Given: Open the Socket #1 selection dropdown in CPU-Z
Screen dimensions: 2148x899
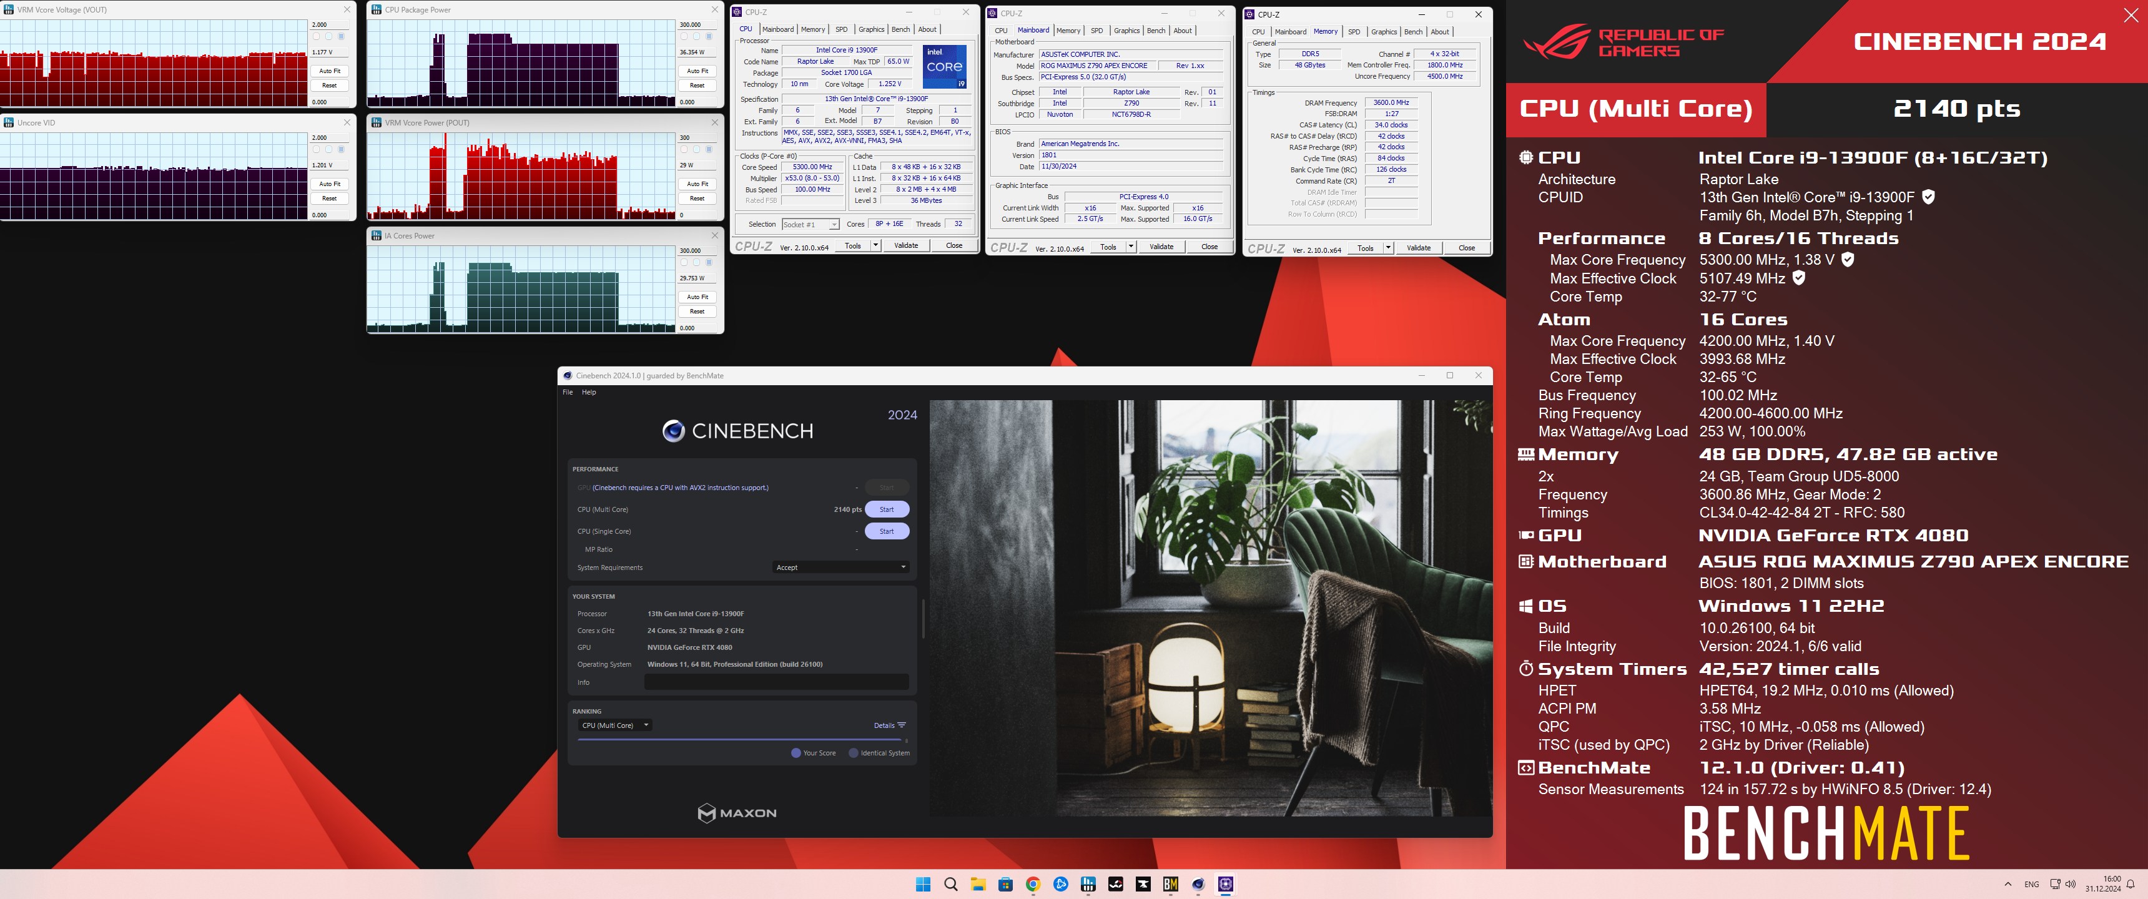Looking at the screenshot, I should 810,224.
